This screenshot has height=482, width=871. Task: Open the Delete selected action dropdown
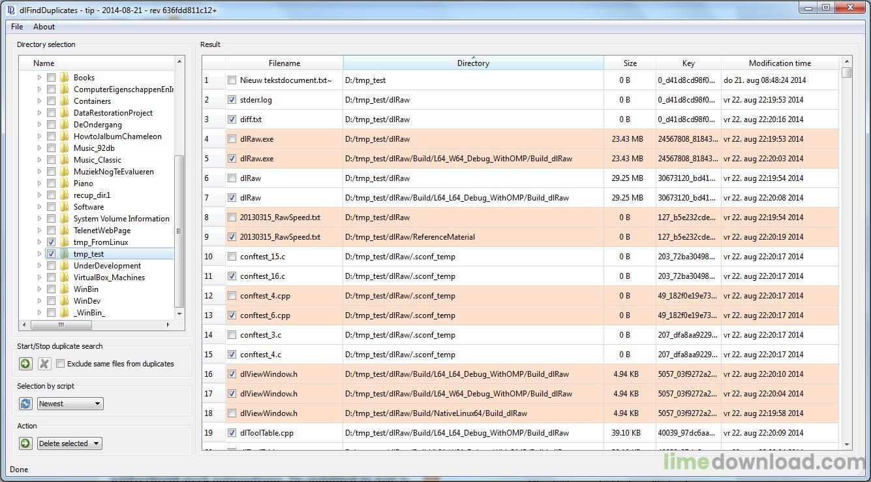(x=69, y=443)
